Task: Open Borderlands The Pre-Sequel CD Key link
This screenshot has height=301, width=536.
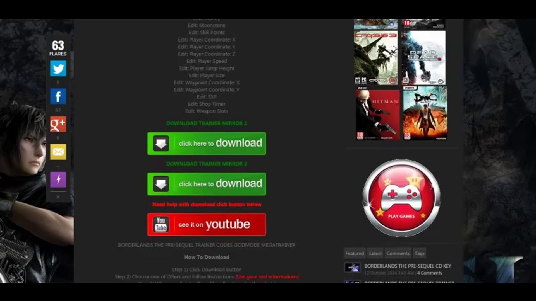Action: [408, 266]
